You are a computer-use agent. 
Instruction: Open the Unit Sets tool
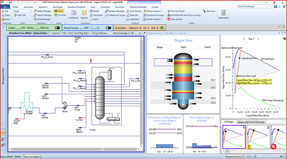[x=20, y=15]
